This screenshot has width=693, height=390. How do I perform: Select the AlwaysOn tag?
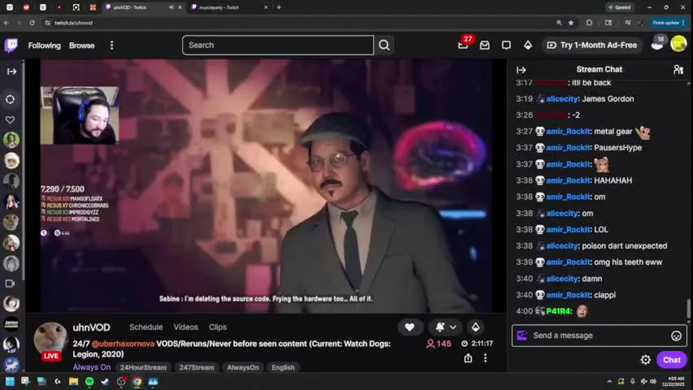click(243, 367)
